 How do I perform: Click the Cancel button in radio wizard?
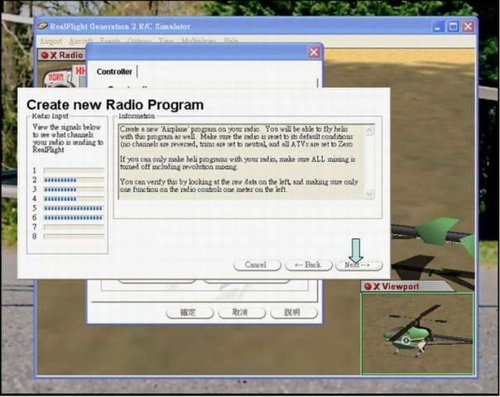(257, 265)
